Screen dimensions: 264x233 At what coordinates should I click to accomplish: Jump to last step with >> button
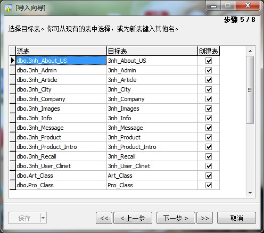click(204, 218)
